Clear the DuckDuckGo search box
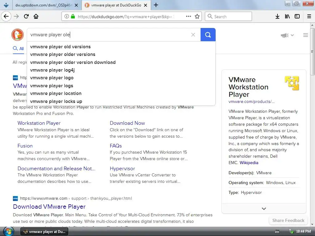Viewport: 315px width, 236px height. tap(193, 35)
